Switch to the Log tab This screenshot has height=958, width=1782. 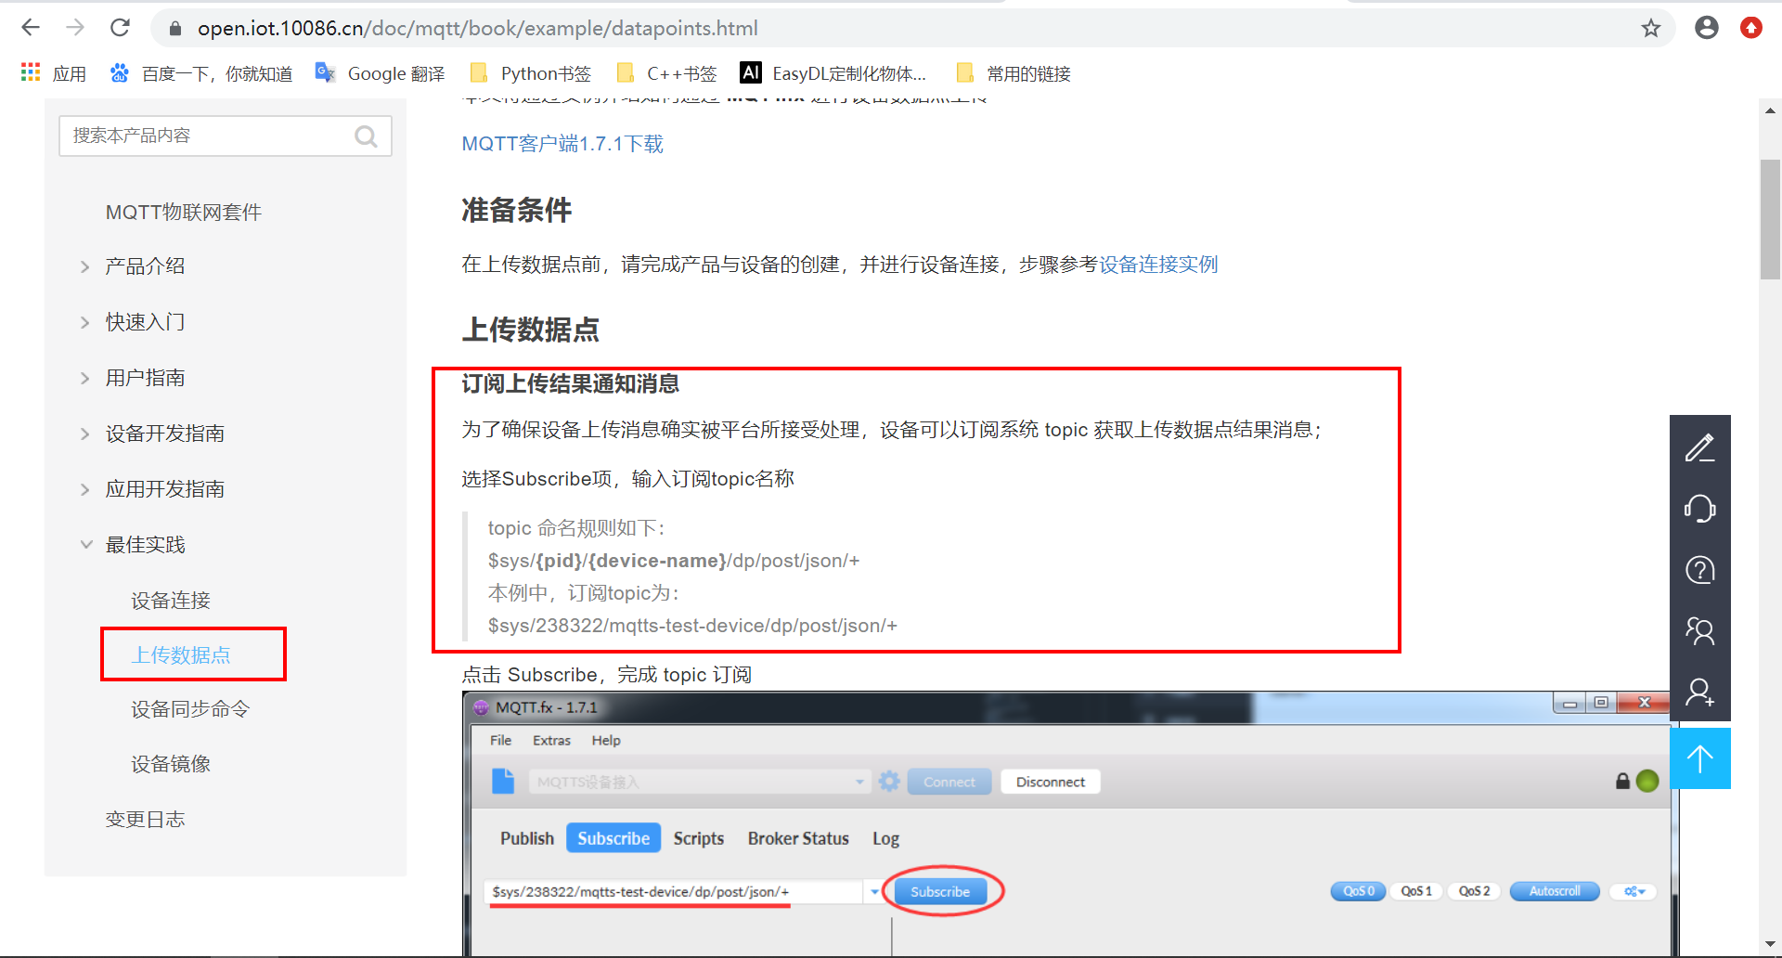click(x=885, y=838)
